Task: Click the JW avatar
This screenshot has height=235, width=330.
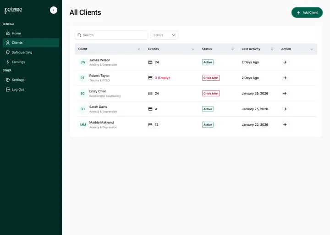Action: [82, 62]
